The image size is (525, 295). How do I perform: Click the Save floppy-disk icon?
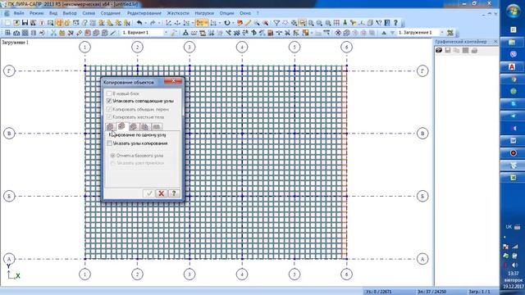(25, 23)
